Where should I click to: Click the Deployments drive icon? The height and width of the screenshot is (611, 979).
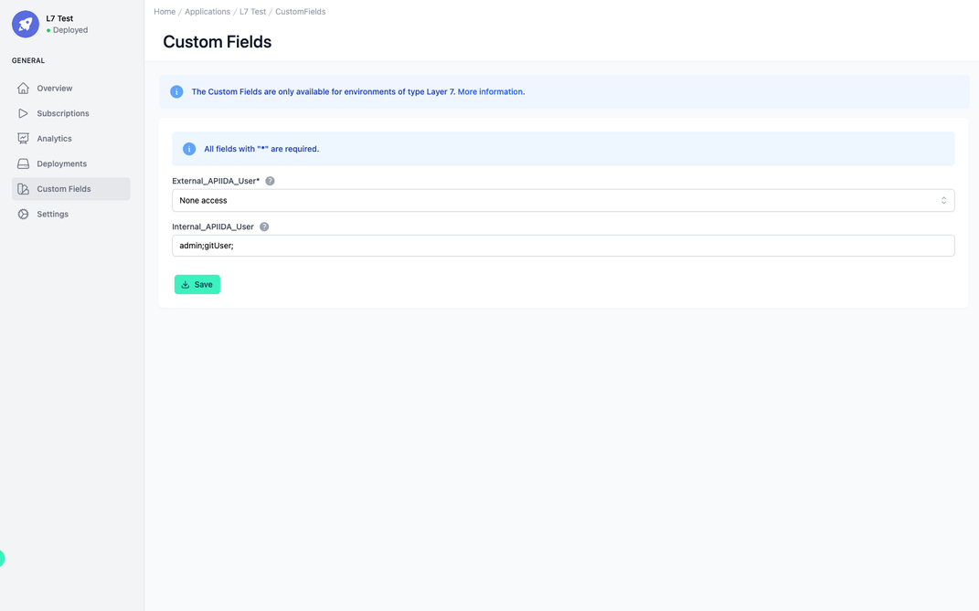pyautogui.click(x=23, y=163)
